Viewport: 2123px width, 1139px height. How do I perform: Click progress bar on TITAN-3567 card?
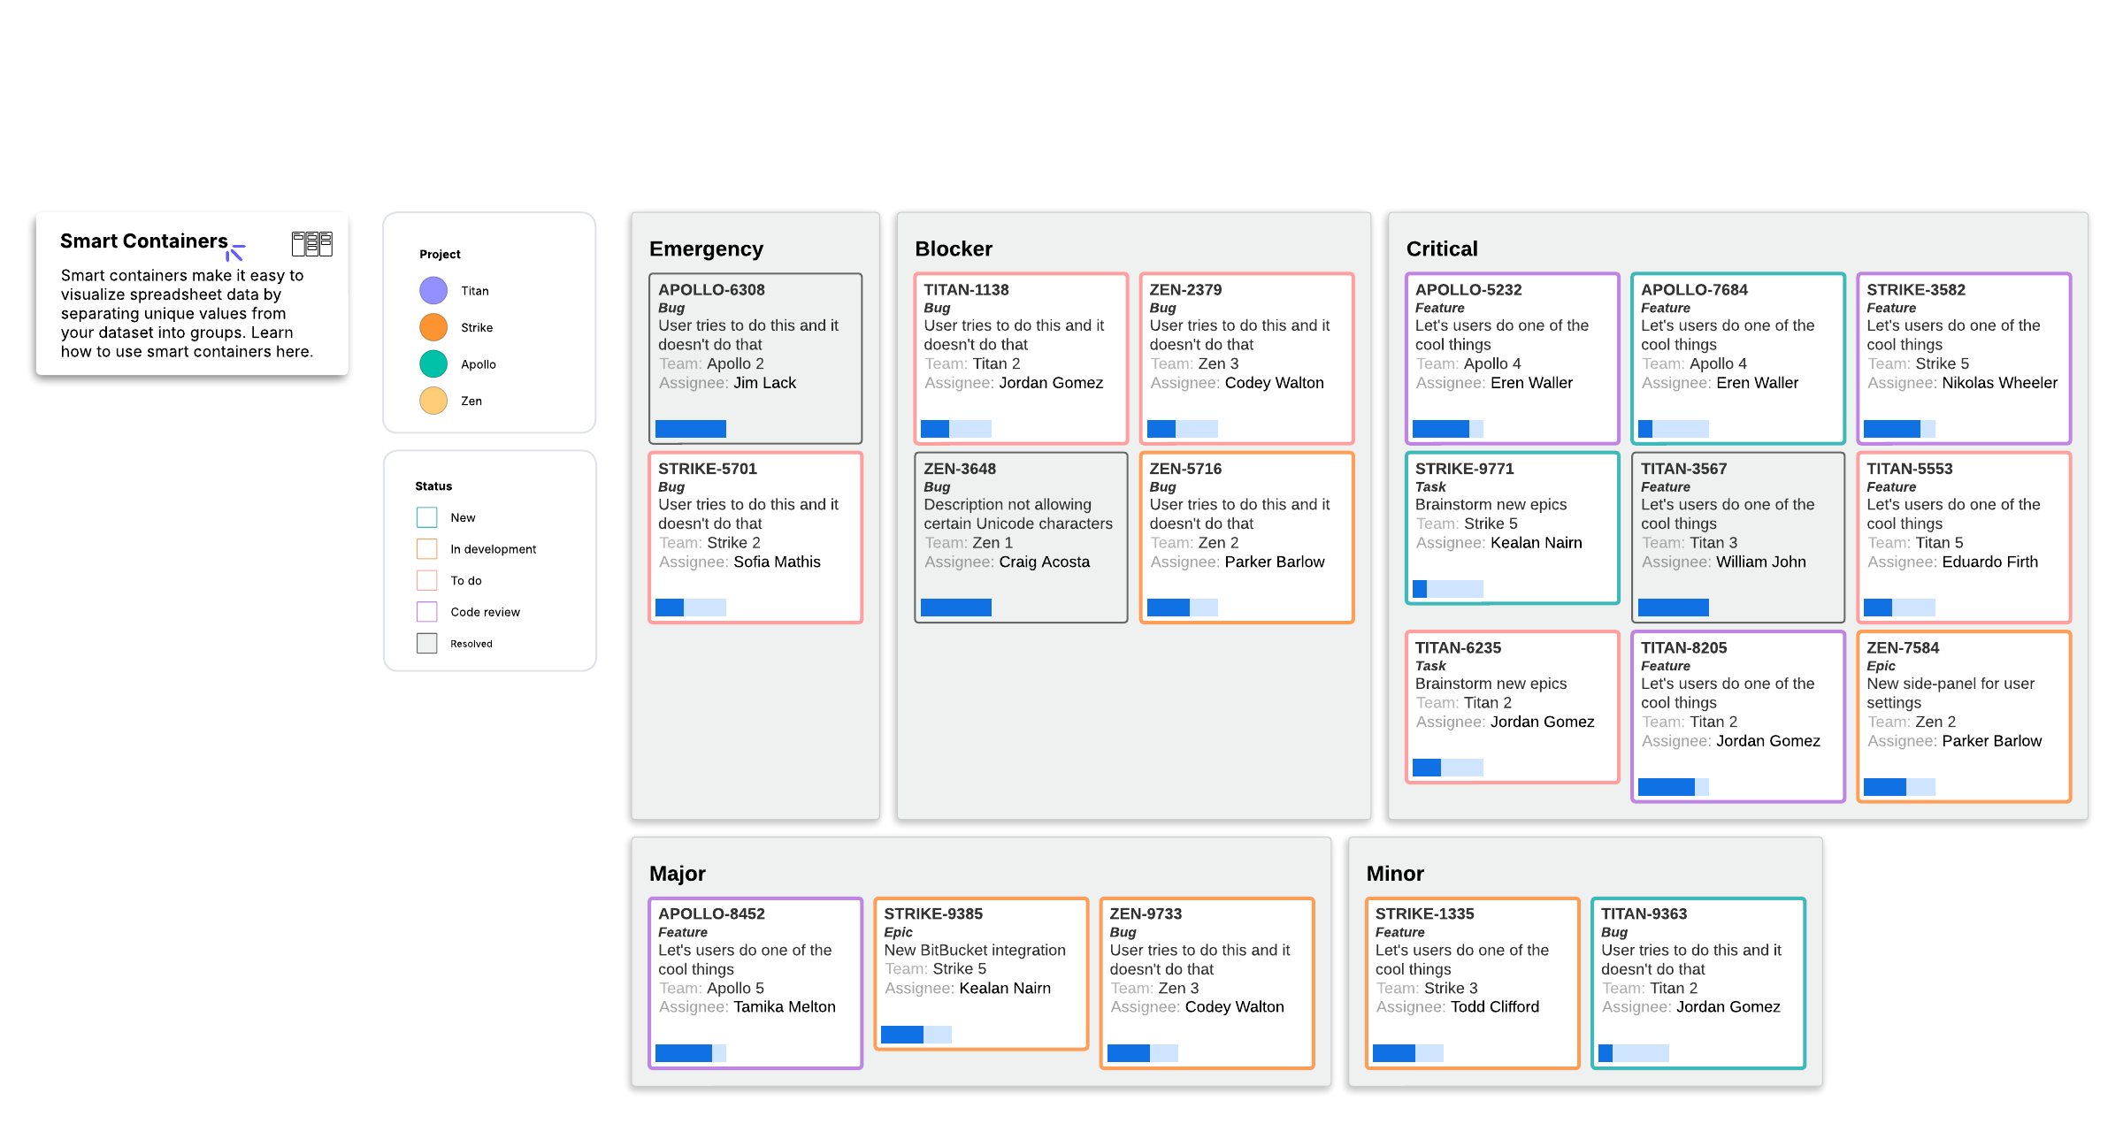coord(1673,608)
